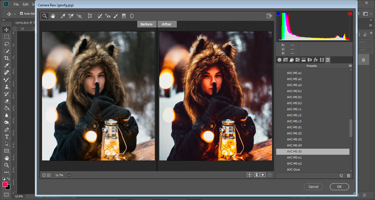Click the presets list scrollbar thumb
This screenshot has height=200, width=375.
pyautogui.click(x=351, y=128)
